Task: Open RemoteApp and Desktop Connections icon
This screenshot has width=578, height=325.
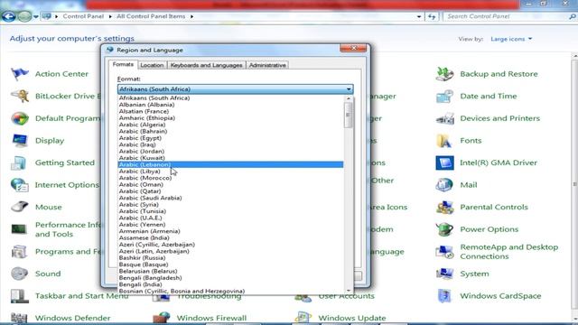Action: pos(444,252)
